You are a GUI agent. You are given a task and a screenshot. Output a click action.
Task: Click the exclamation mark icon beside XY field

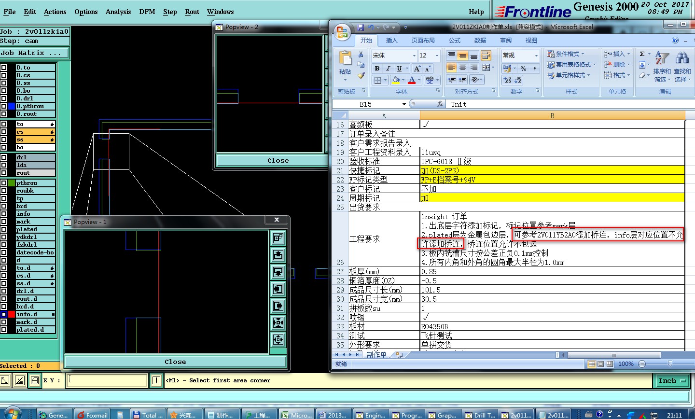click(156, 380)
